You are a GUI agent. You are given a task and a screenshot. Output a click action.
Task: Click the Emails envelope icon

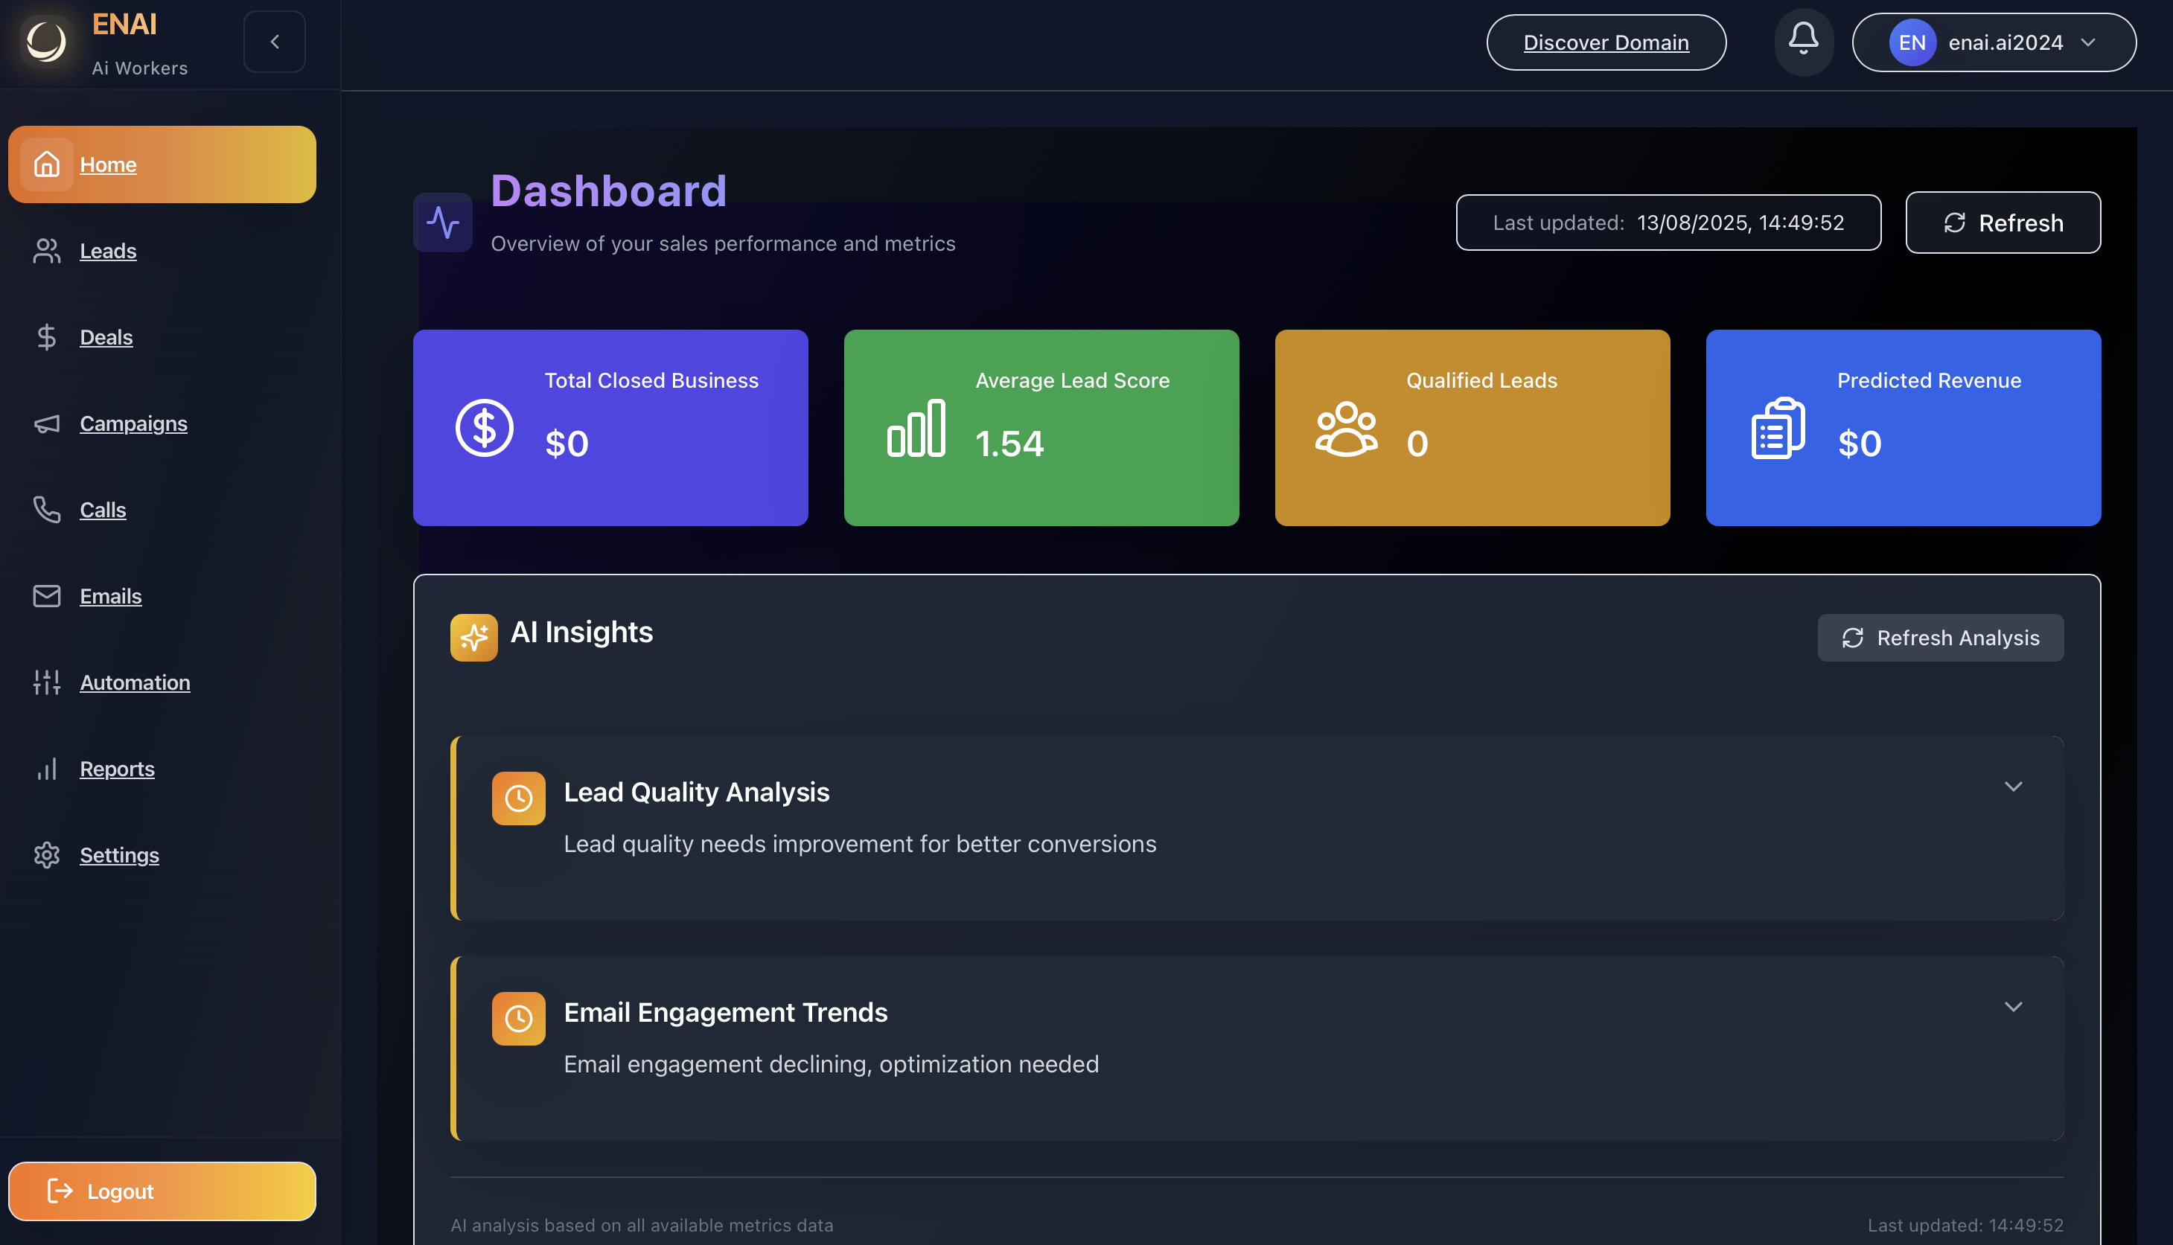47,596
